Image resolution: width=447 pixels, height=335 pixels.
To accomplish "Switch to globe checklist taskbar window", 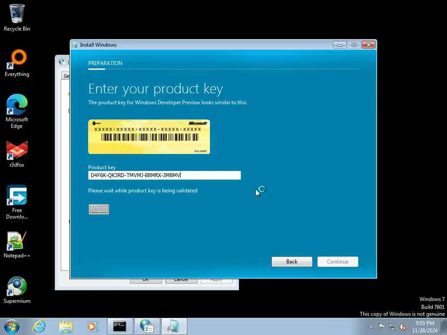I will coord(147,326).
